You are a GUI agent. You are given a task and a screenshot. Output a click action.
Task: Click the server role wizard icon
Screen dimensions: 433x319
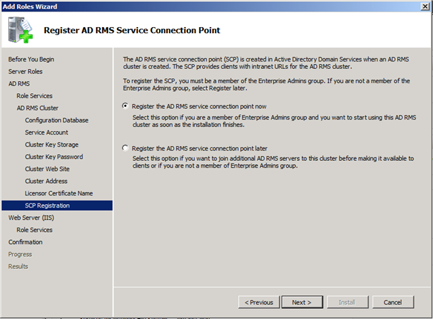pyautogui.click(x=20, y=30)
